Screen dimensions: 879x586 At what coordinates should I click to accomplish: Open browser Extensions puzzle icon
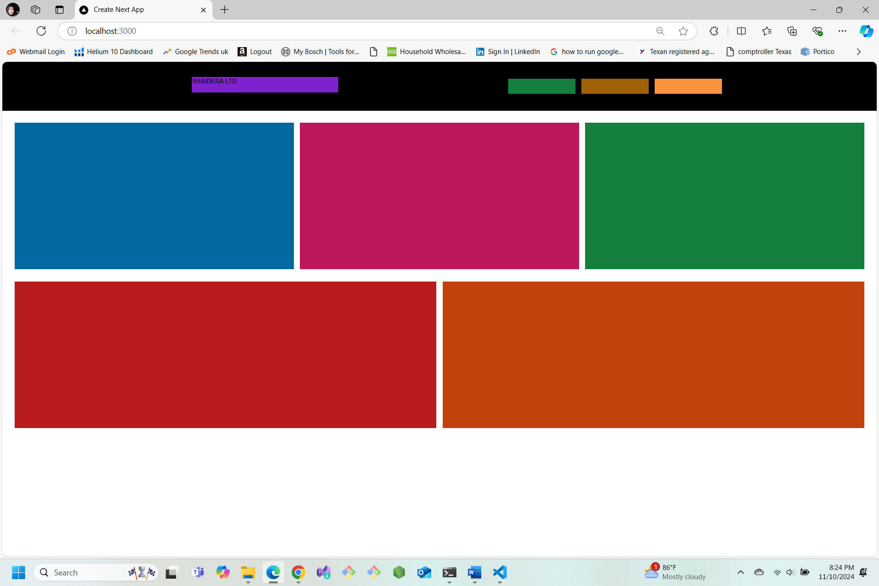coord(714,31)
